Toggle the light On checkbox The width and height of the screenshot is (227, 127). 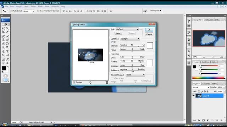[112, 42]
